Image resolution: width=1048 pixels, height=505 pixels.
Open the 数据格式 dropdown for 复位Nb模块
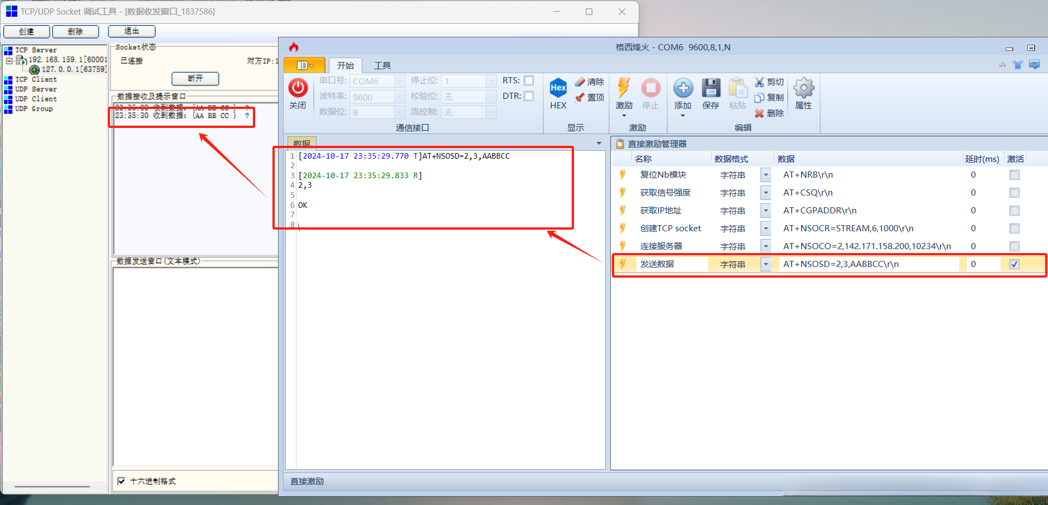(x=765, y=175)
